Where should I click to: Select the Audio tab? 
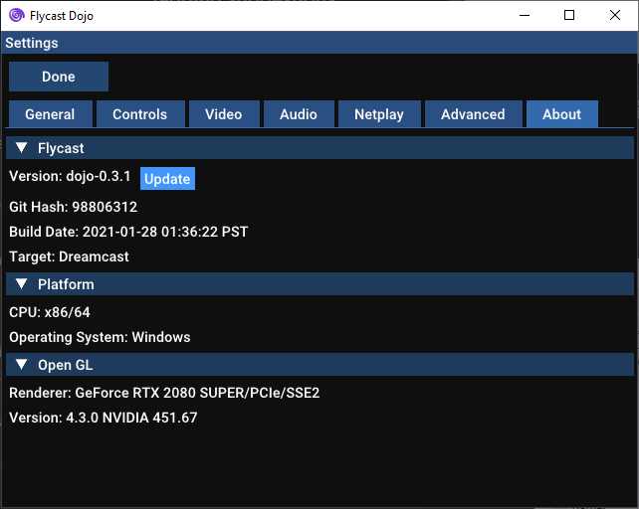[x=299, y=114]
